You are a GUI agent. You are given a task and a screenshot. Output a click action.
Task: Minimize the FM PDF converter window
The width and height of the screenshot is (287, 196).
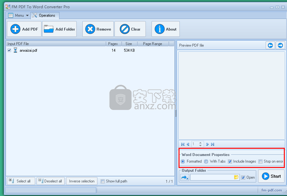point(272,7)
